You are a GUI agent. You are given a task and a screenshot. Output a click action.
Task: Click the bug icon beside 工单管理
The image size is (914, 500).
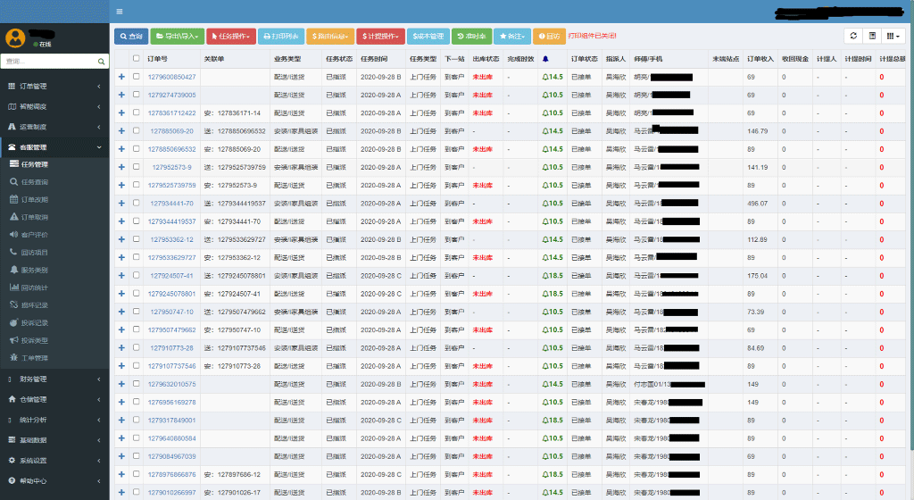(14, 357)
